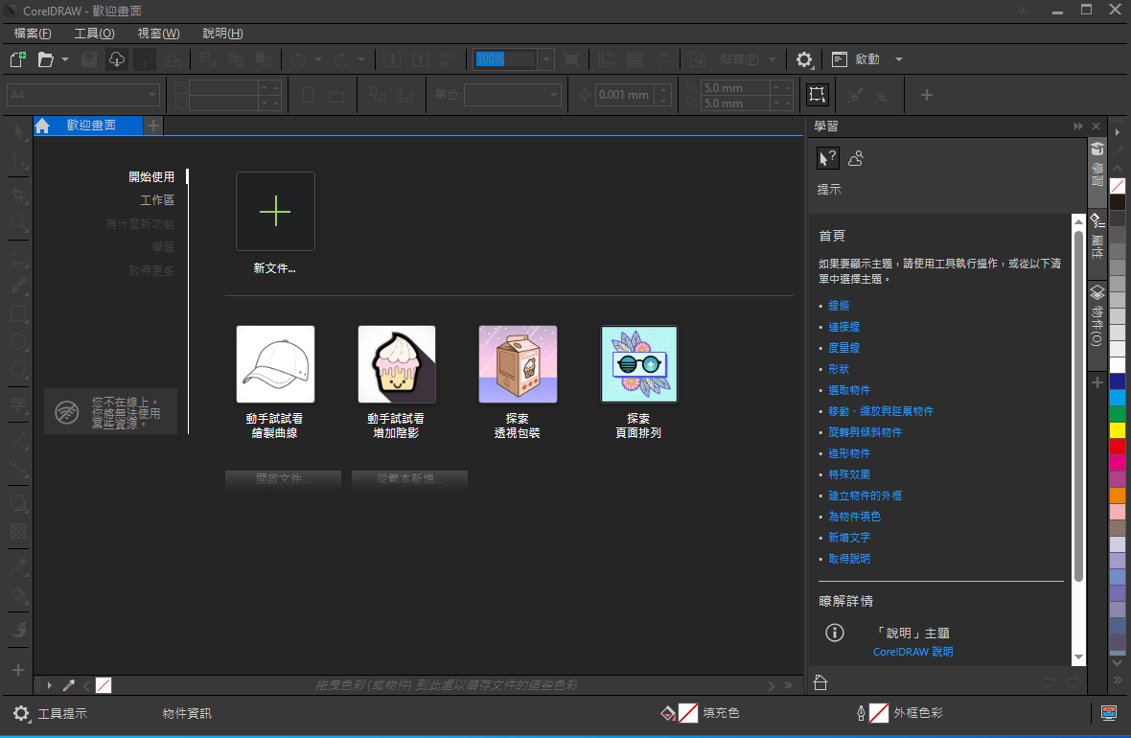Open the 單位 units dropdown
Screen dimensions: 1131x738
point(553,95)
